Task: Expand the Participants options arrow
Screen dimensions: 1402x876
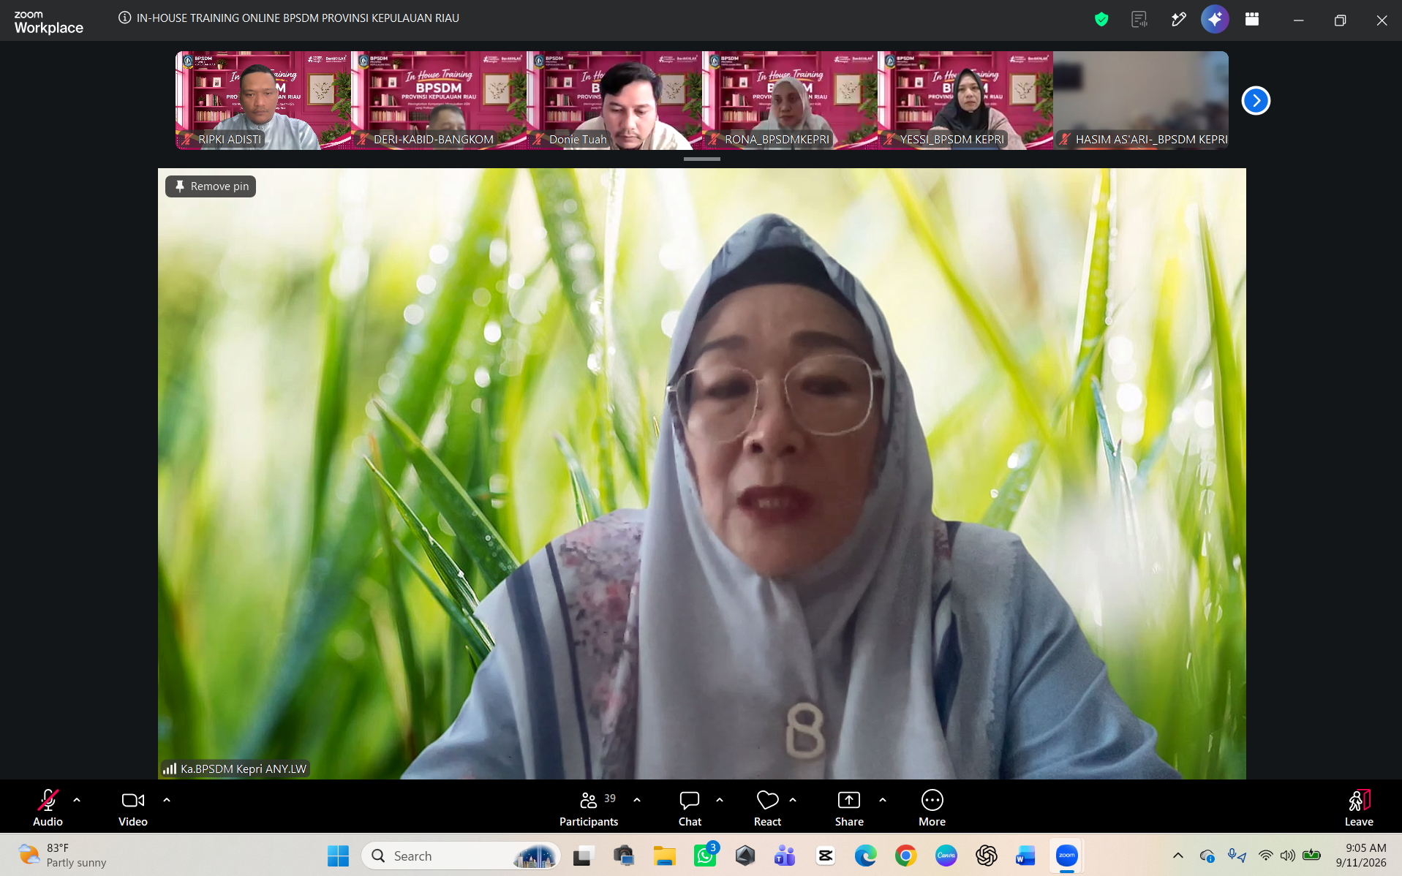Action: [x=637, y=800]
